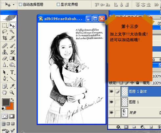Click the 背景 layer thumbnail

pos(125,112)
